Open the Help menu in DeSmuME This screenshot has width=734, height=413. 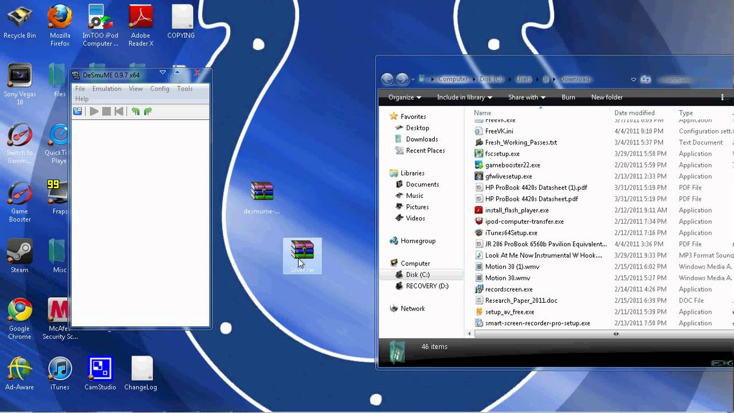(82, 99)
